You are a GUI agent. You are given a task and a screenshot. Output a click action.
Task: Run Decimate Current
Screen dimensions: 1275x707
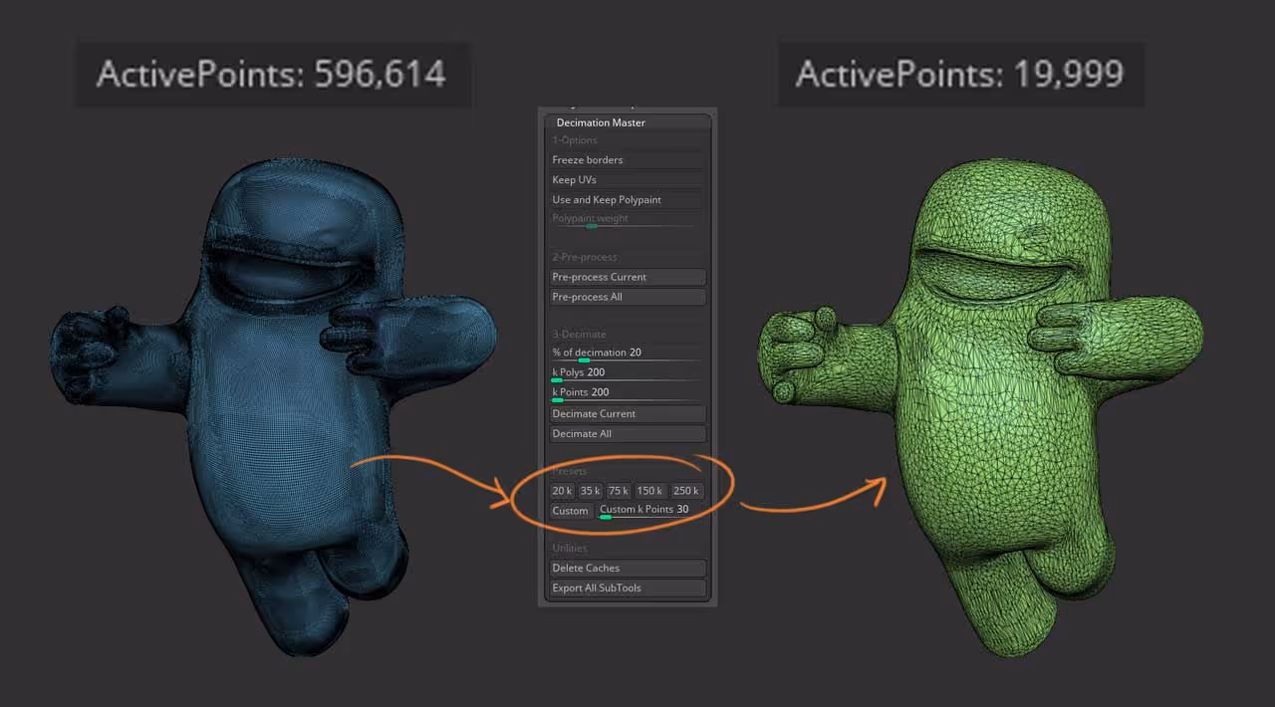(628, 414)
